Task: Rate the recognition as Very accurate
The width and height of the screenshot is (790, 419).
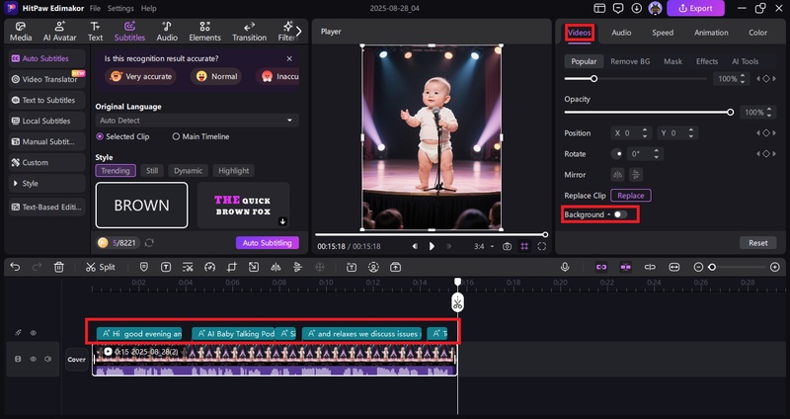Action: (x=140, y=77)
